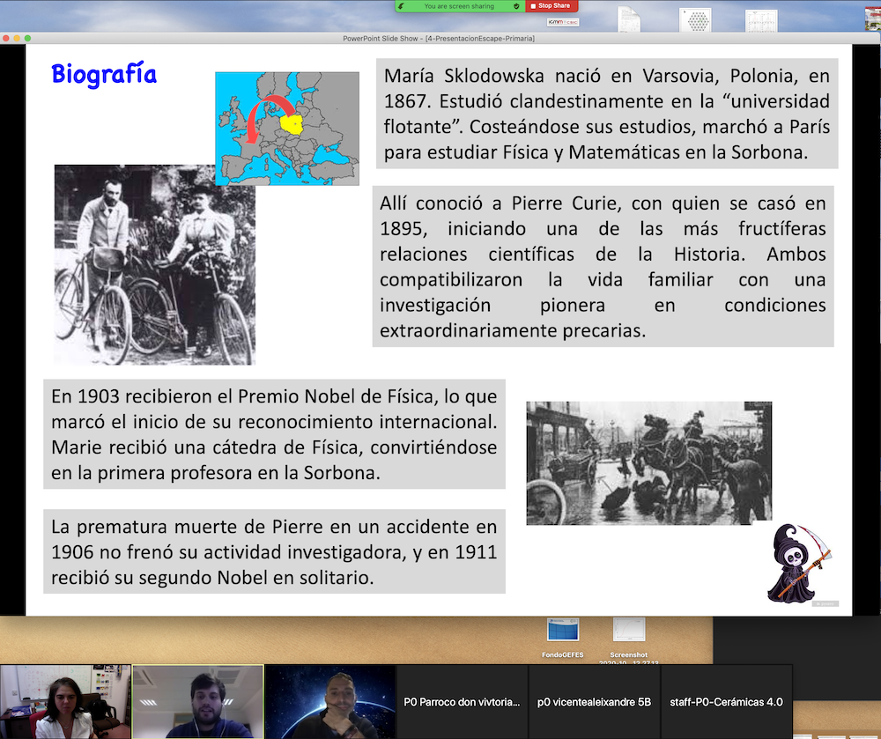The image size is (881, 739).
Task: Select the 'p0 vicentealeixandre 5B' participant tile
Action: (594, 702)
